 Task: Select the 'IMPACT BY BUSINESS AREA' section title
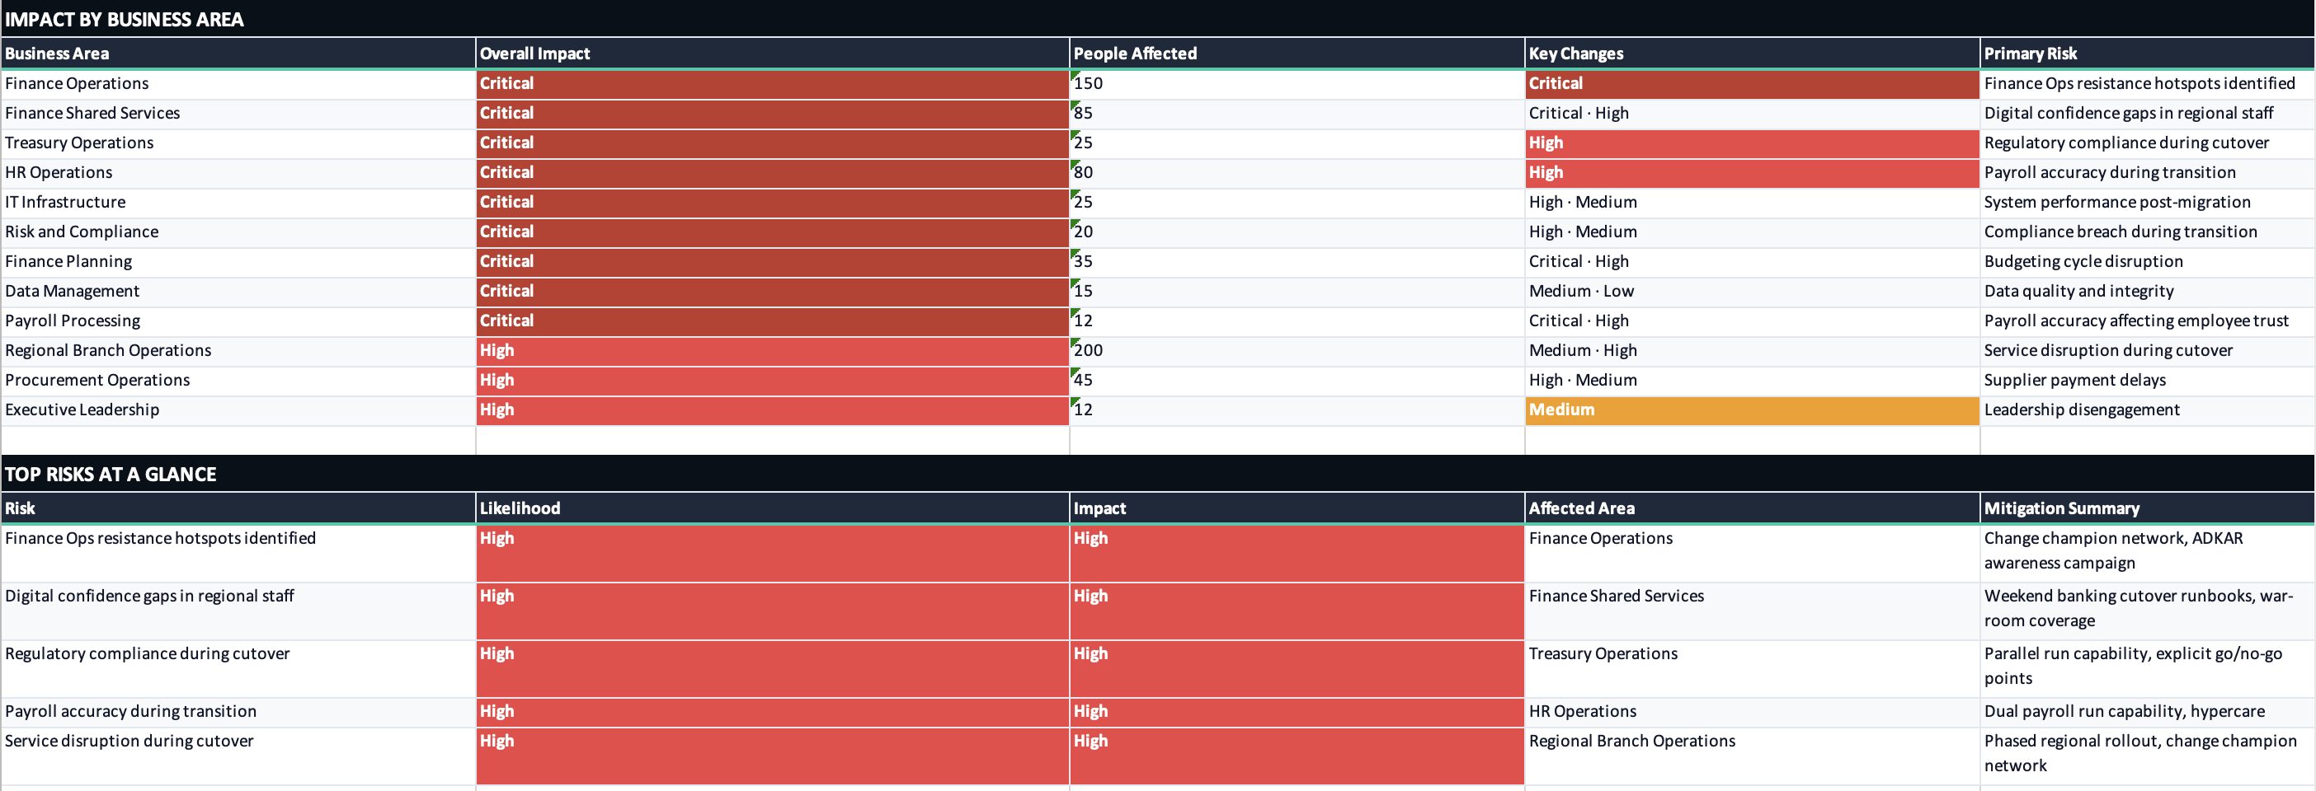[x=124, y=19]
